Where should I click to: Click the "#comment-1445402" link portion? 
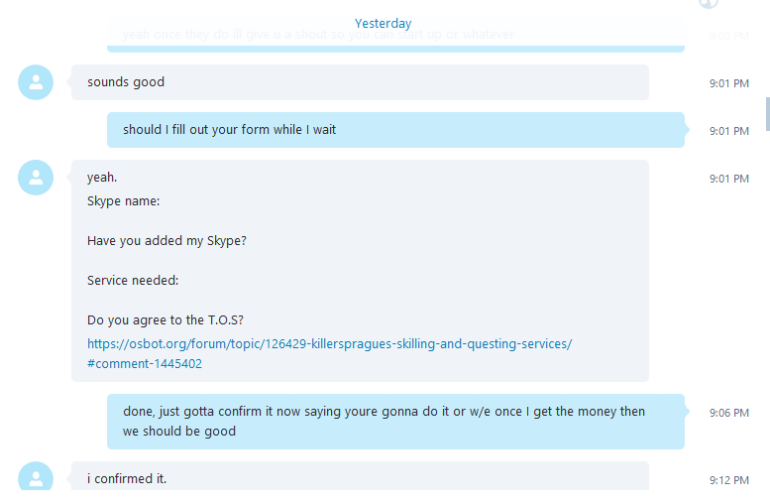coord(145,364)
